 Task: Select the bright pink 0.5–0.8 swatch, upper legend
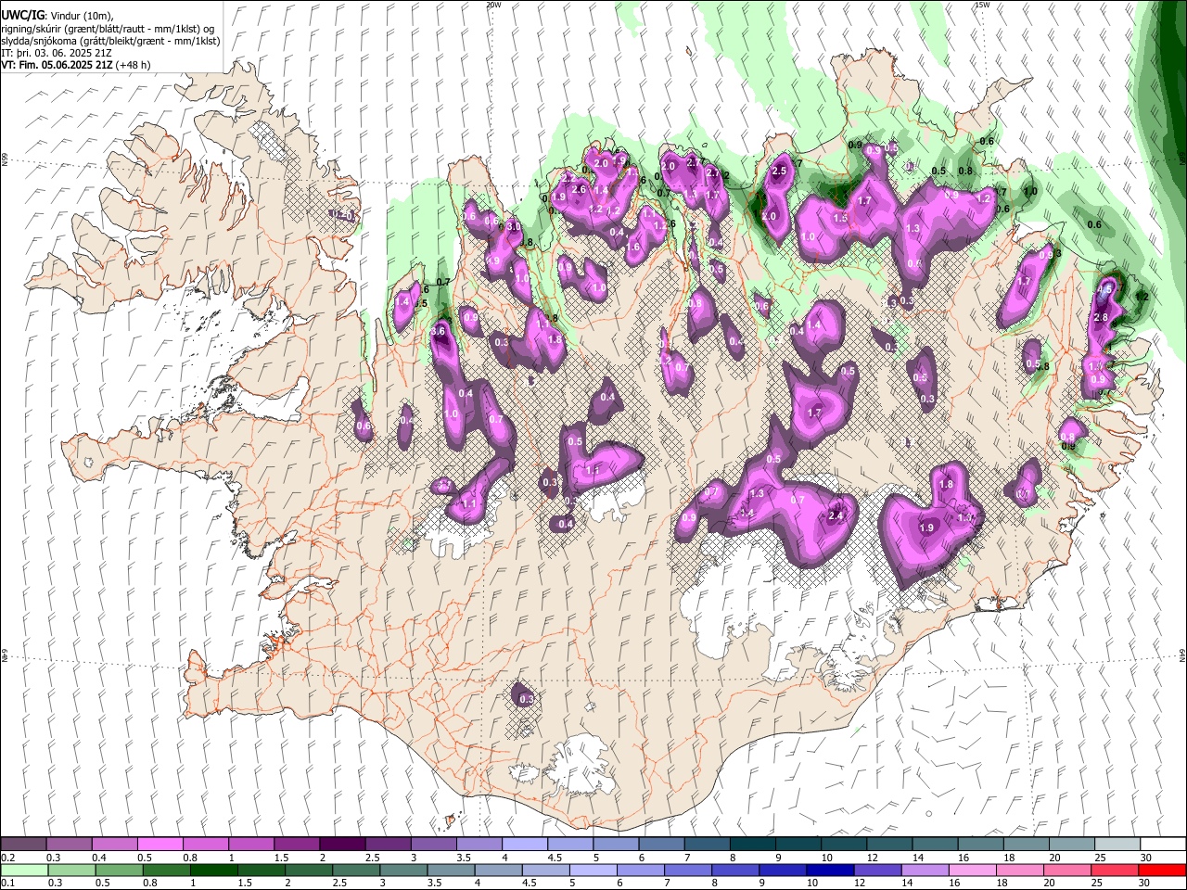(x=160, y=844)
